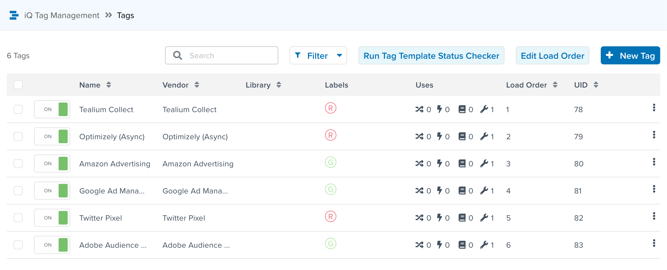Click UID value 78
The image size is (667, 270).
[578, 109]
